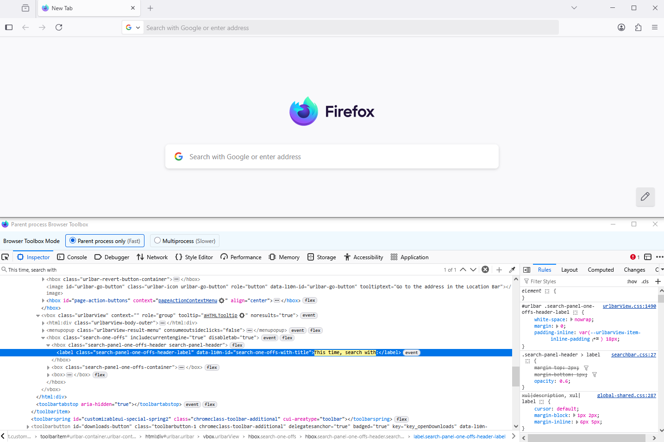This screenshot has height=442, width=664.
Task: Open global-shared.css:287 source link
Action: 626,396
